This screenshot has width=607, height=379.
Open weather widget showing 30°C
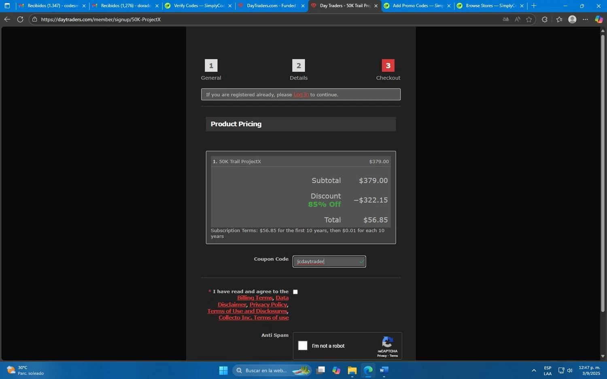coord(25,370)
